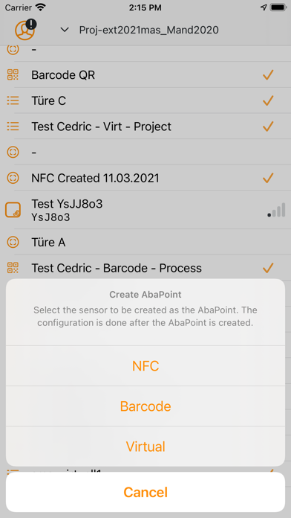Choose Virtual sensor option

[x=145, y=447]
